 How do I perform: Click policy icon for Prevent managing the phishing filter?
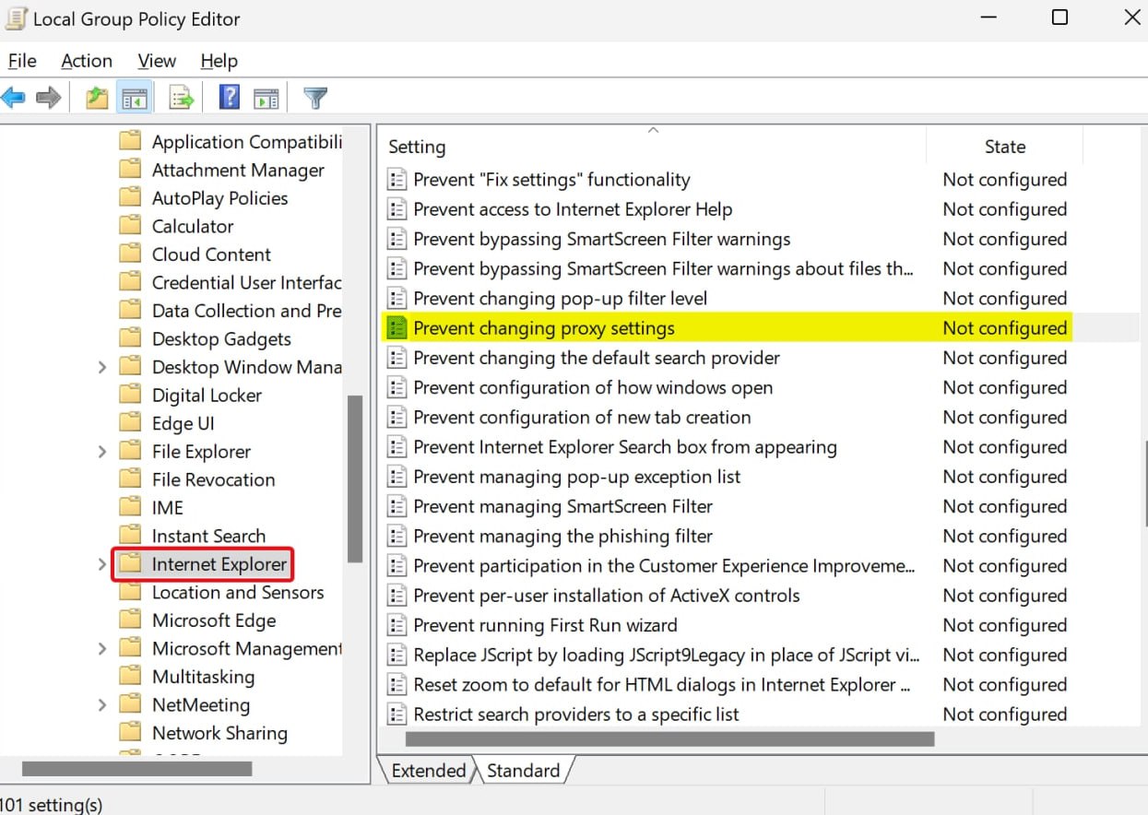click(396, 536)
